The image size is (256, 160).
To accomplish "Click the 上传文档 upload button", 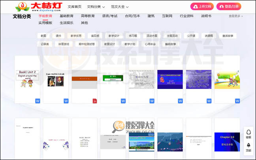I will click(x=202, y=7).
